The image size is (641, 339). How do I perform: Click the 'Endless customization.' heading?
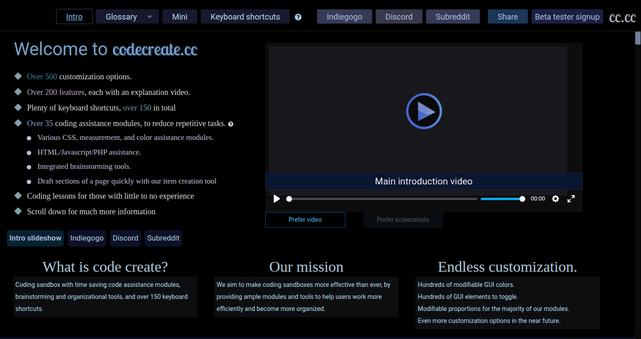pos(507,267)
